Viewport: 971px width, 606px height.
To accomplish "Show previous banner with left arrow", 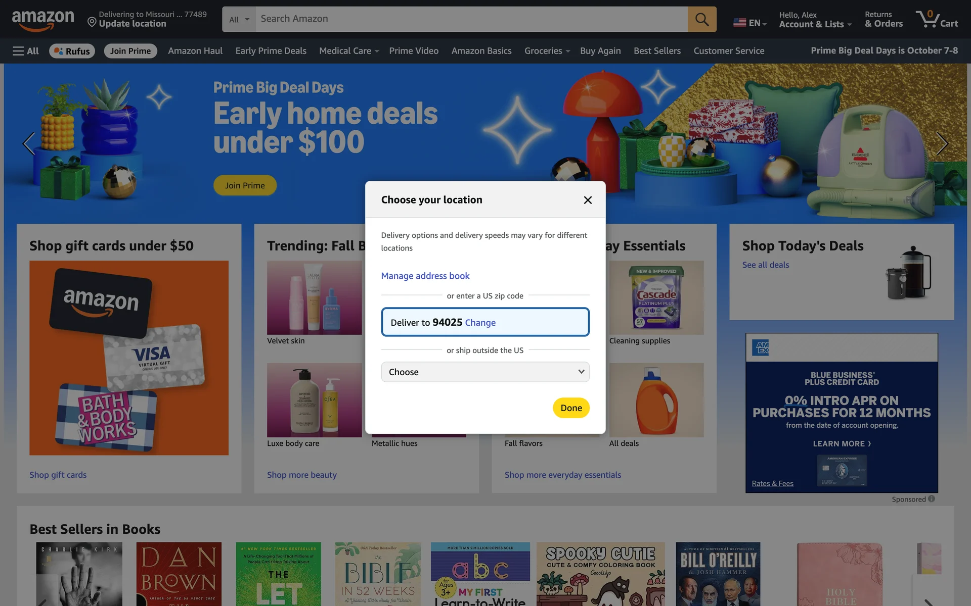I will coord(29,144).
